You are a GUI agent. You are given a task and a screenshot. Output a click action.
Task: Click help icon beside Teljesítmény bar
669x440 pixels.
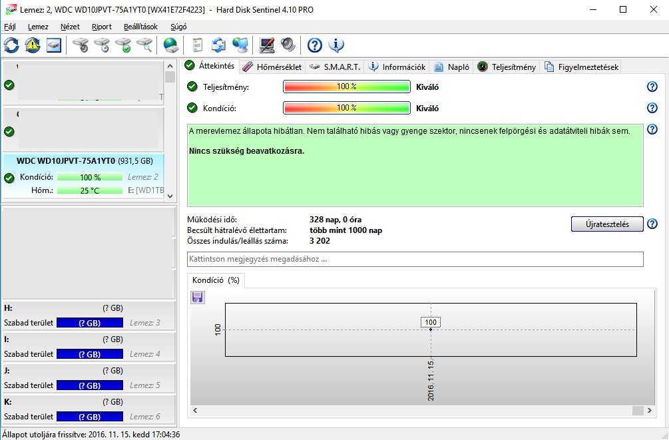pos(652,87)
